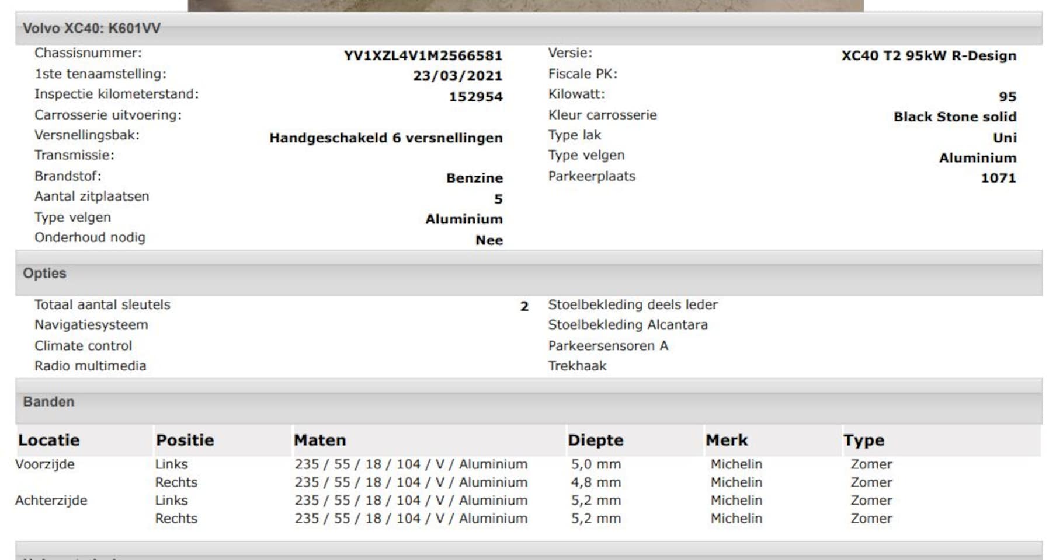The image size is (1063, 560).
Task: Select 'Handgeschakeld 6 versnellingen' value
Action: [x=386, y=138]
